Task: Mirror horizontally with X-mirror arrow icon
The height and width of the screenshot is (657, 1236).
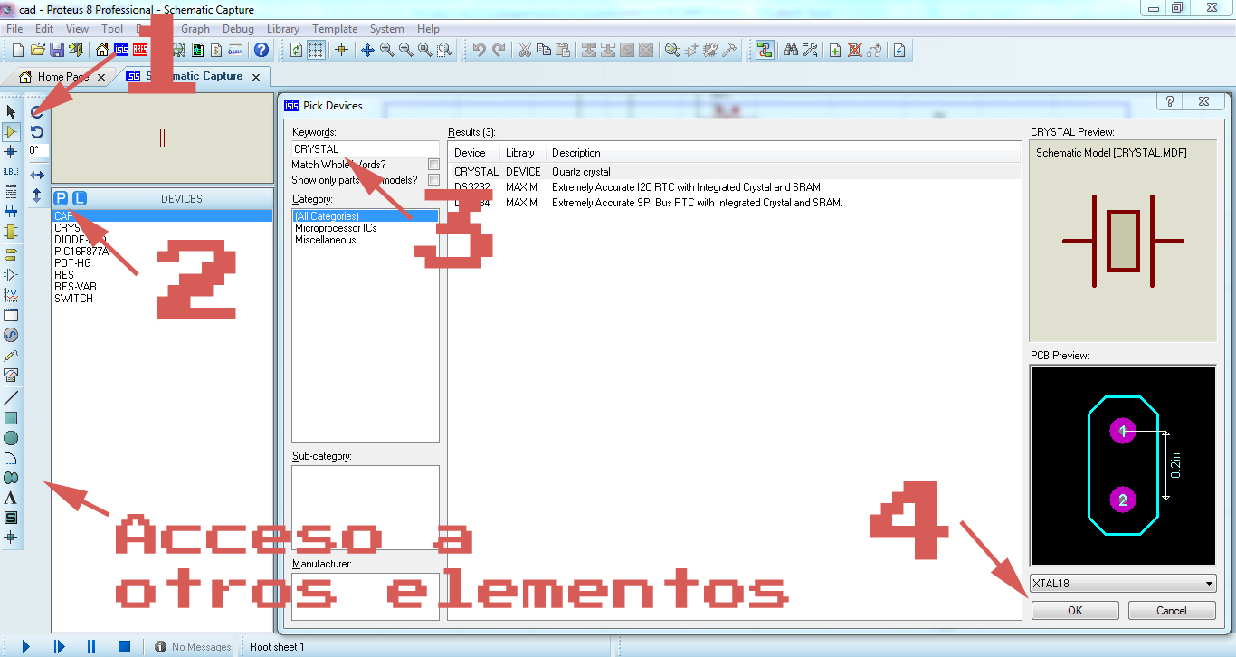Action: 37,175
